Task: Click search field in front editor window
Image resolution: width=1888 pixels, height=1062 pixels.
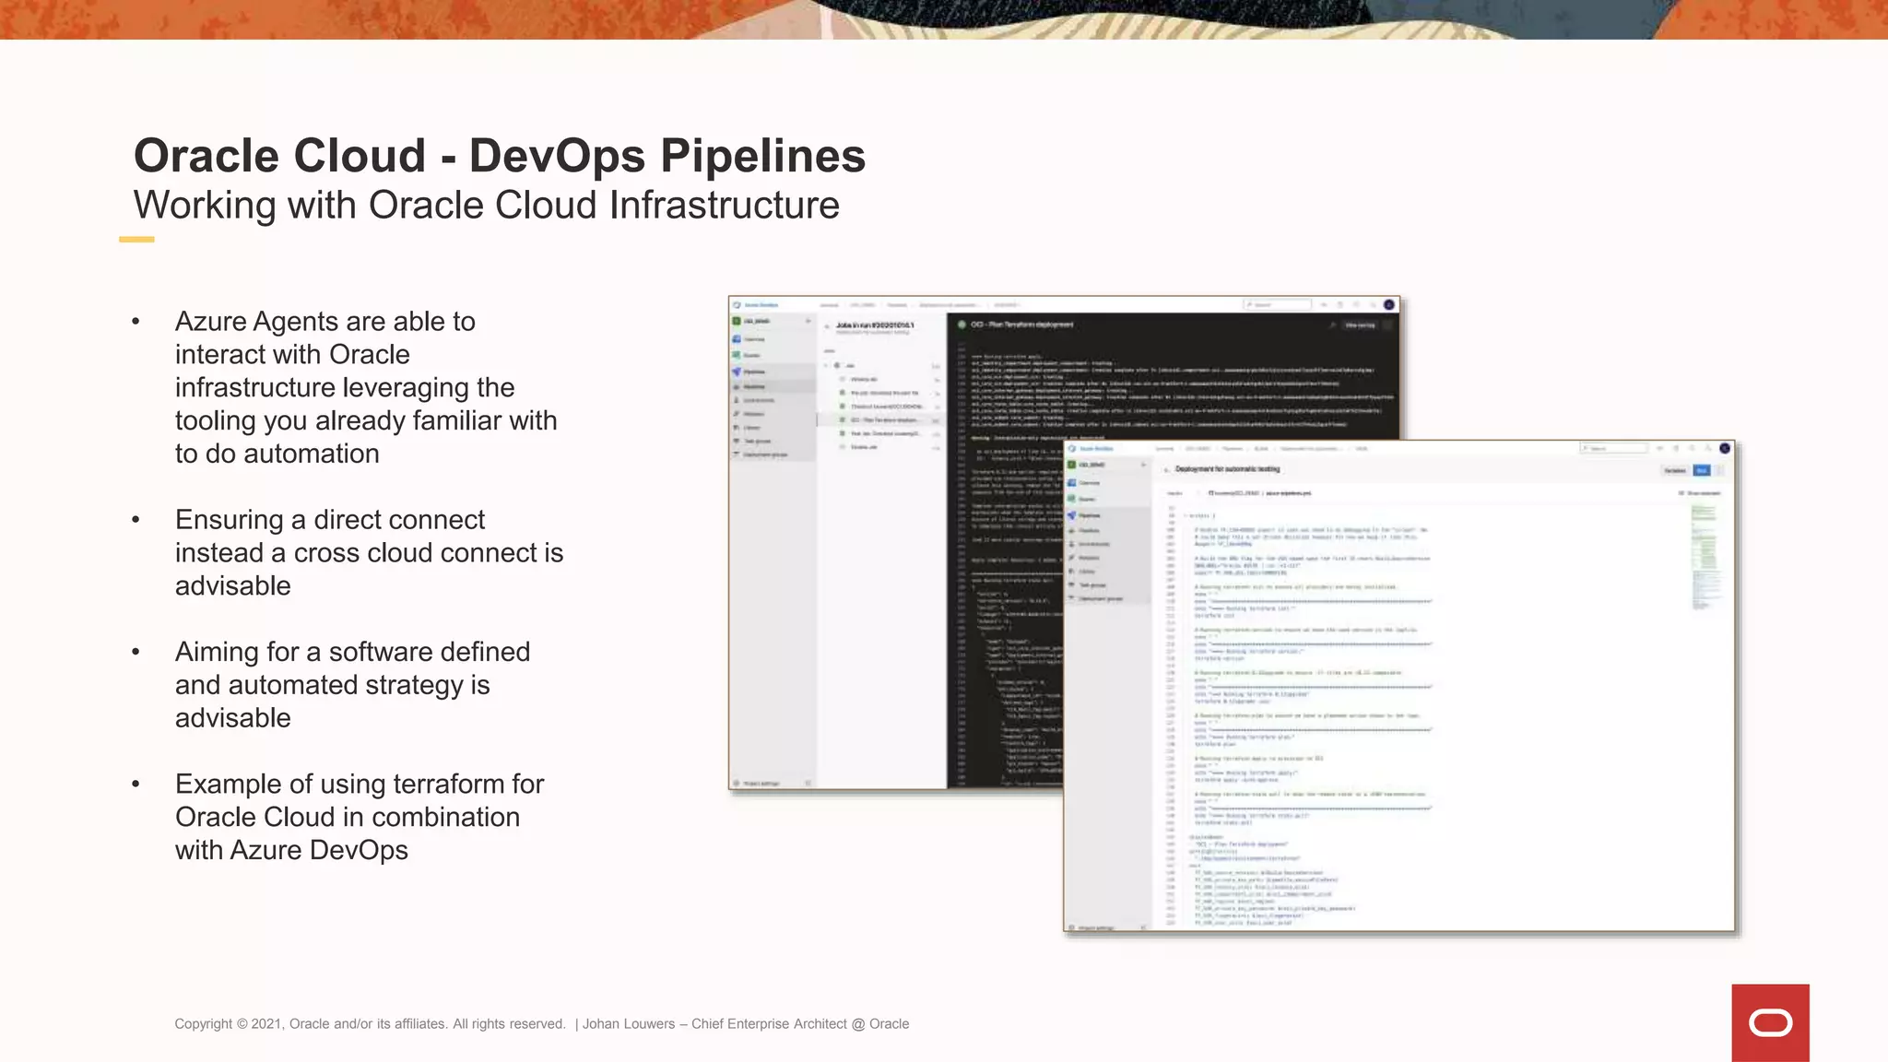Action: pyautogui.click(x=1614, y=448)
